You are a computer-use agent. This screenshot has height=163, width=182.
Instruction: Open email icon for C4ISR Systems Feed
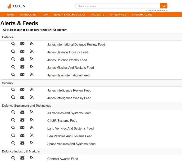click(22, 120)
